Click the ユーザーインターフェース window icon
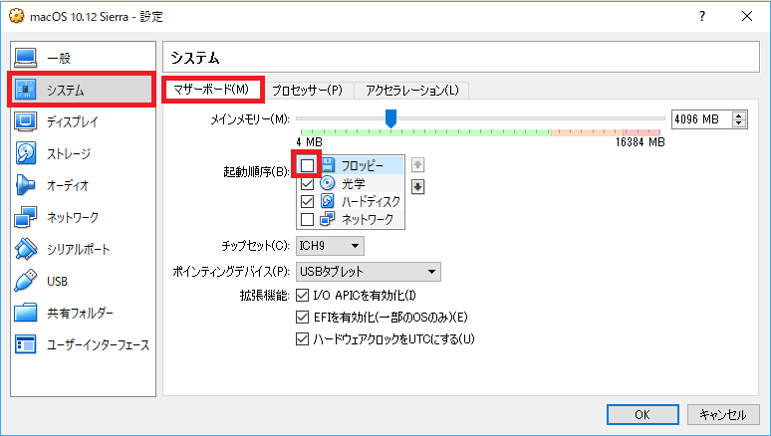771x436 pixels. [x=25, y=344]
